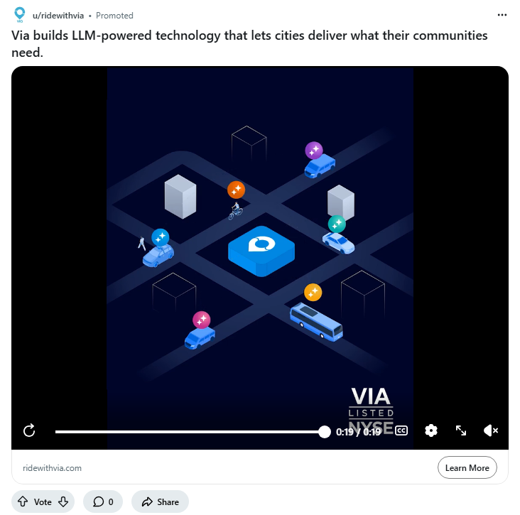Open the three-dot post options menu
Viewport: 520px width, 515px height.
point(502,15)
